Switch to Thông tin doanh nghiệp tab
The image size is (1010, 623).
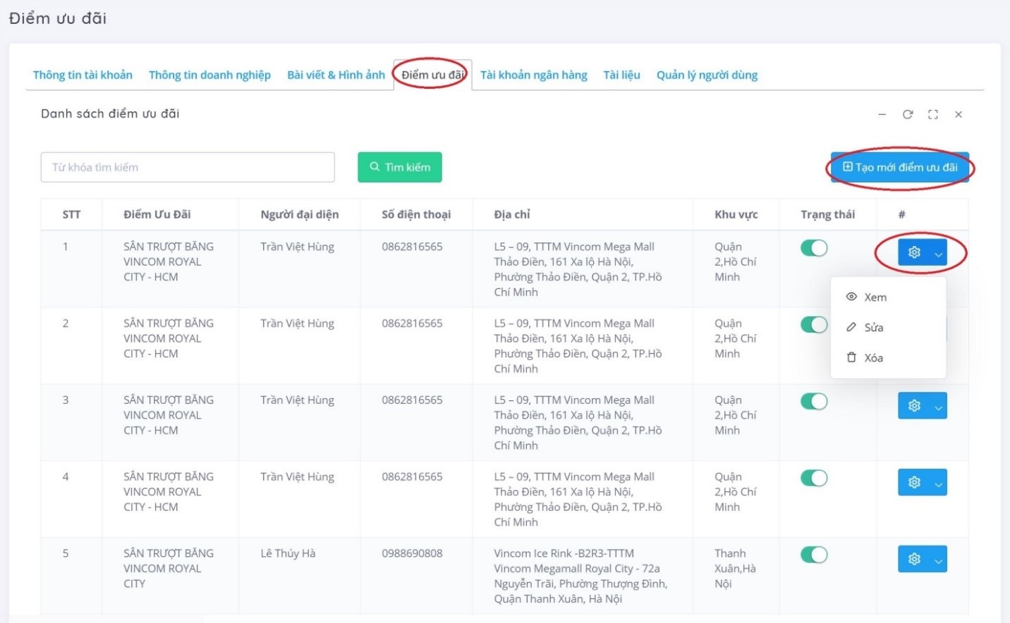click(209, 75)
